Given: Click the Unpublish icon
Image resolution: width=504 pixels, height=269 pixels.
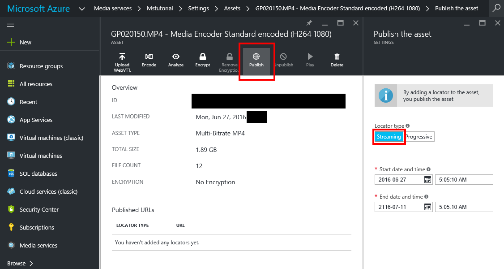Looking at the screenshot, I should (283, 56).
